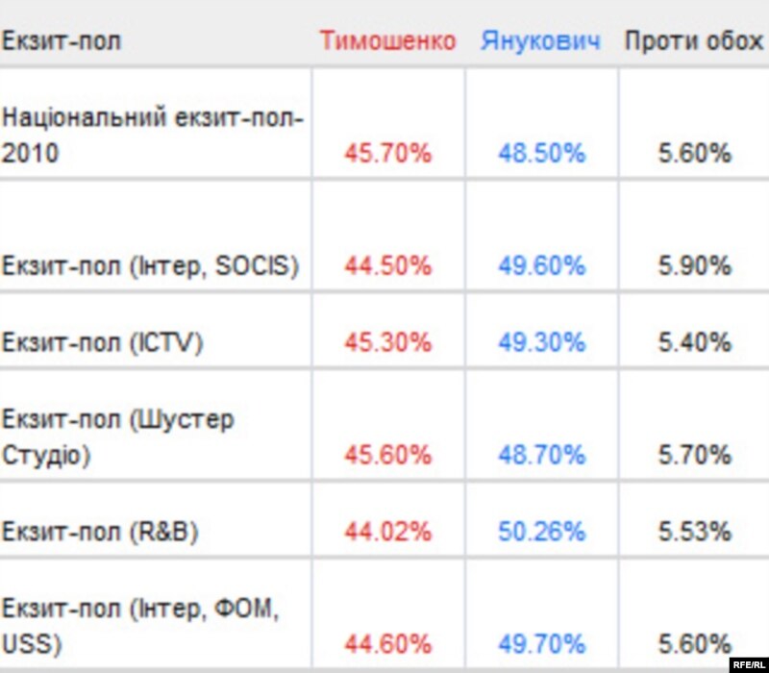The image size is (769, 673).
Task: Select the Екзит-пол (R&B) row label
Action: pos(100,532)
